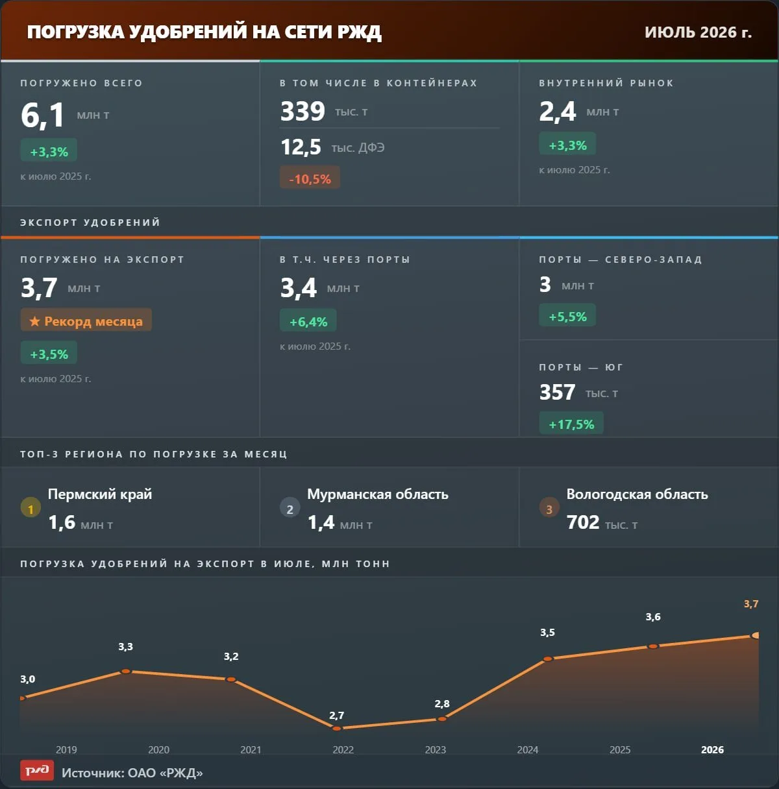Click the 2024 label on the chart axis

(x=527, y=749)
